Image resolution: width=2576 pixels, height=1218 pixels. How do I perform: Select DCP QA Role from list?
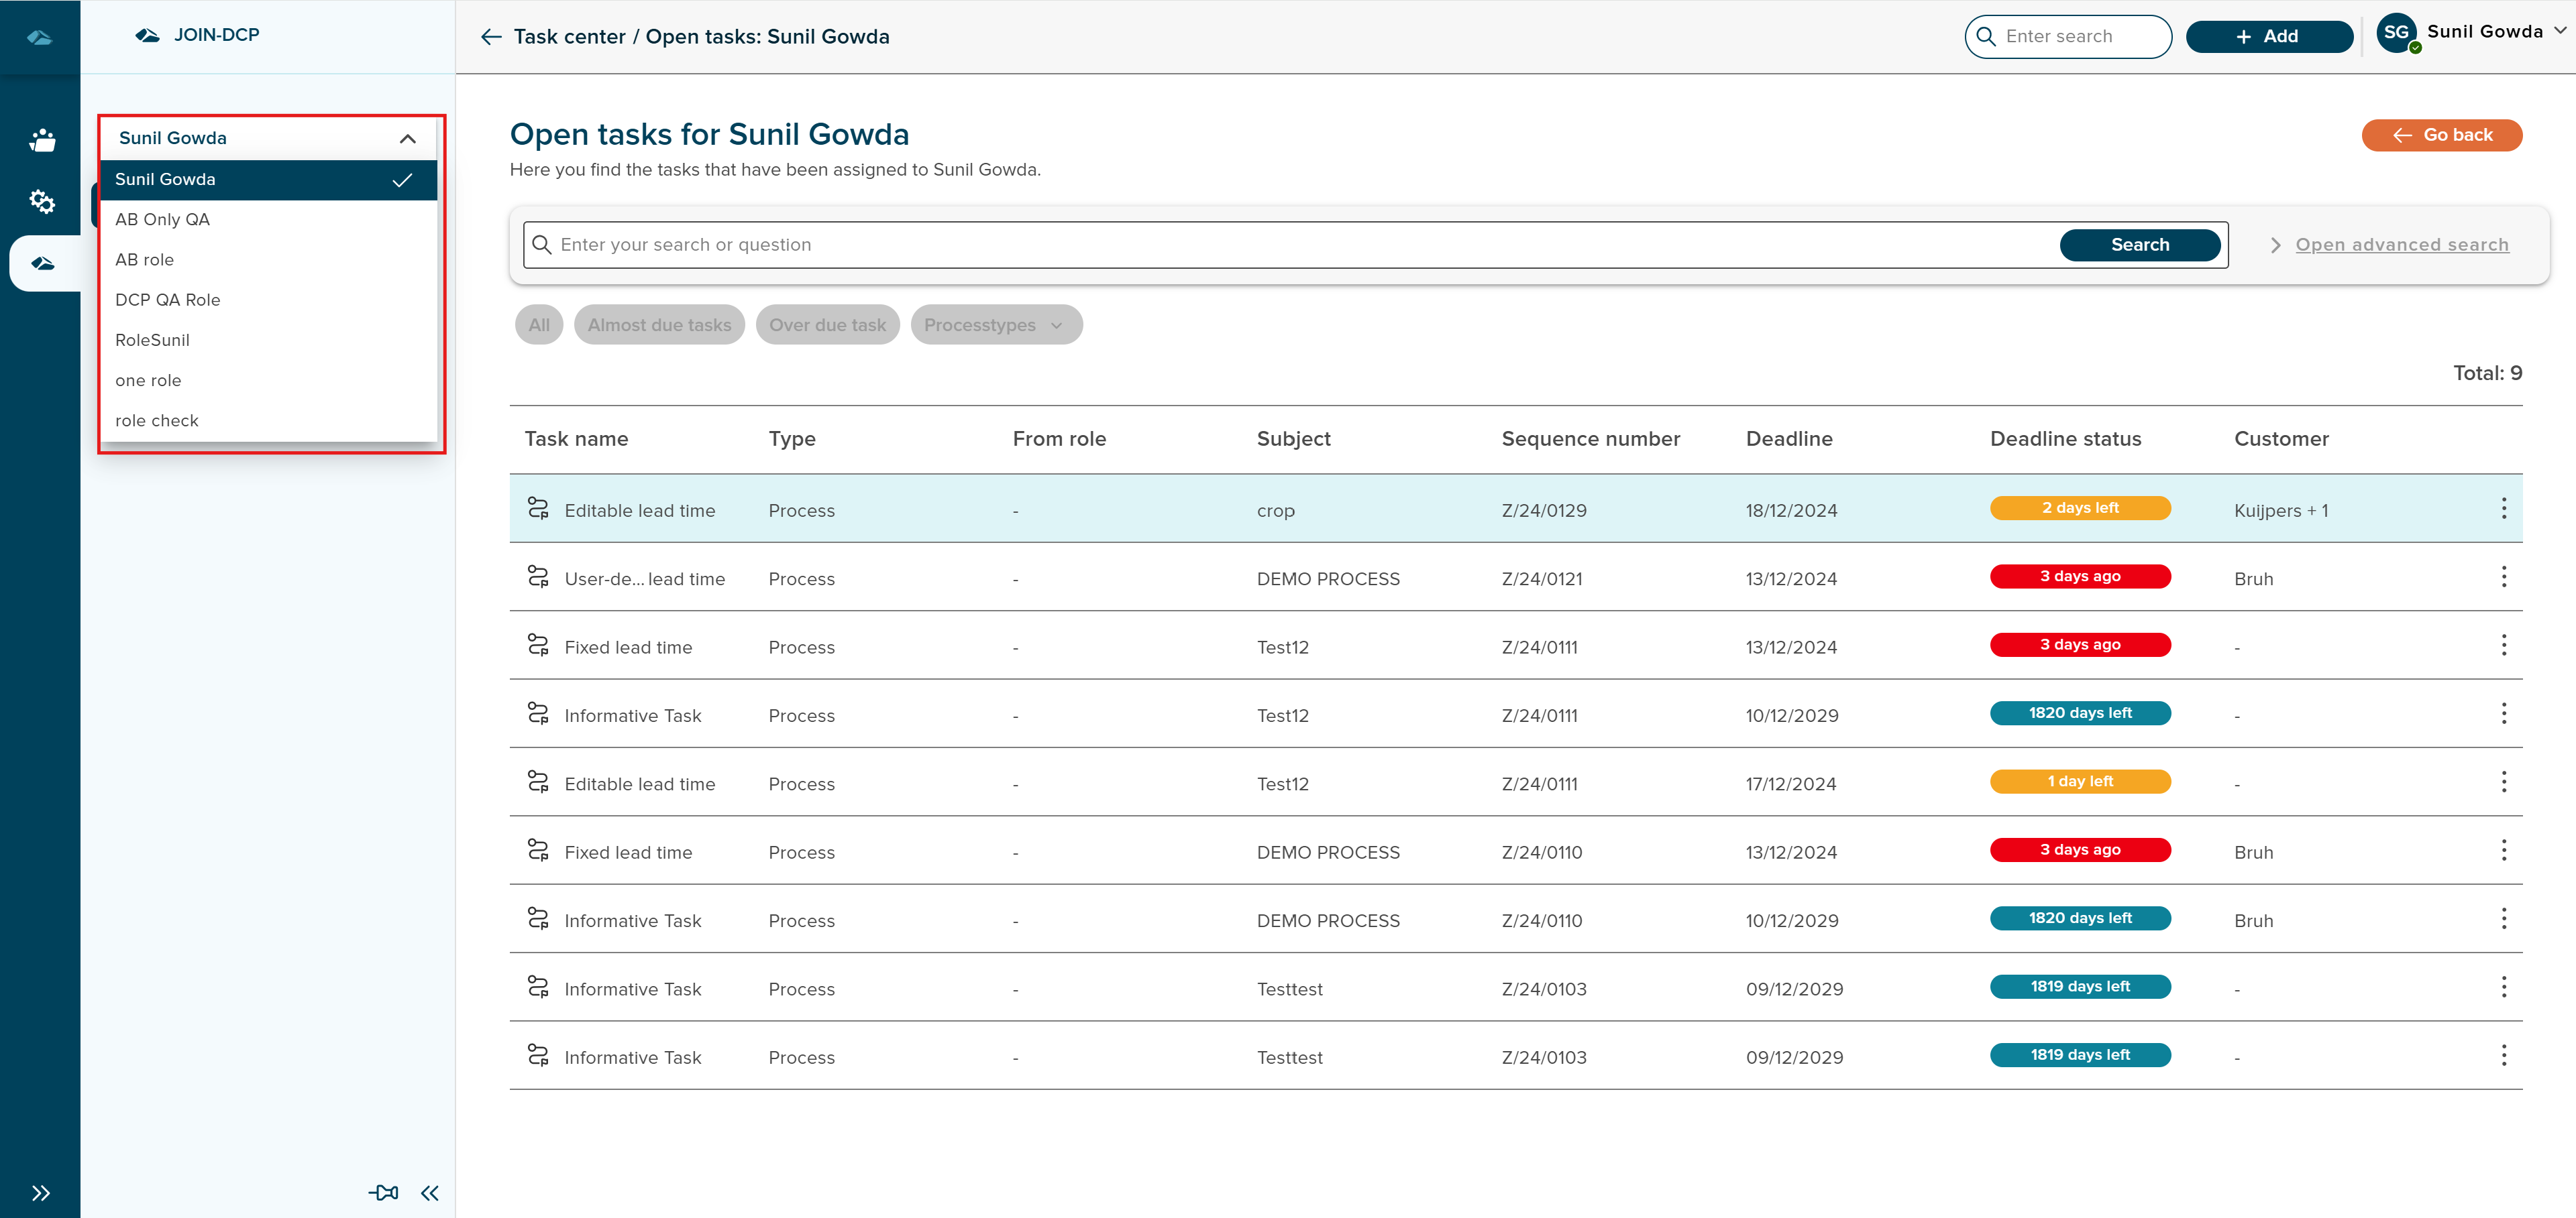168,300
